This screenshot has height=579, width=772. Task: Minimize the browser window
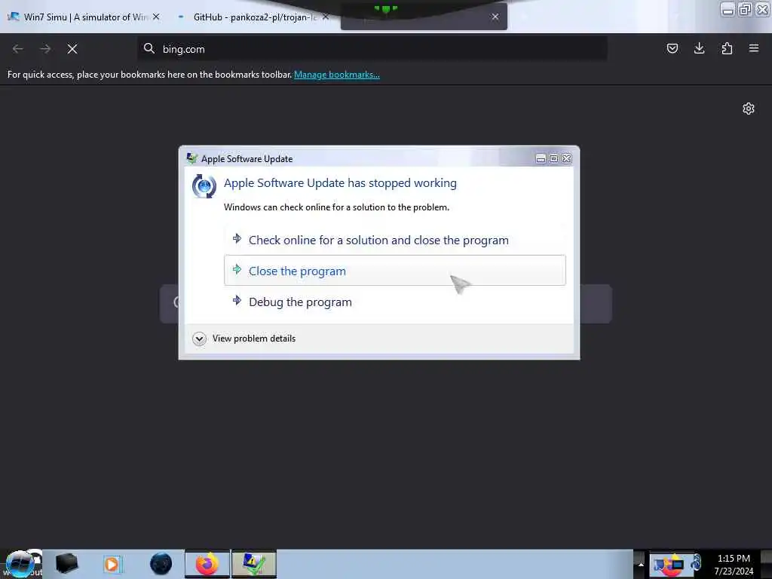tap(728, 9)
